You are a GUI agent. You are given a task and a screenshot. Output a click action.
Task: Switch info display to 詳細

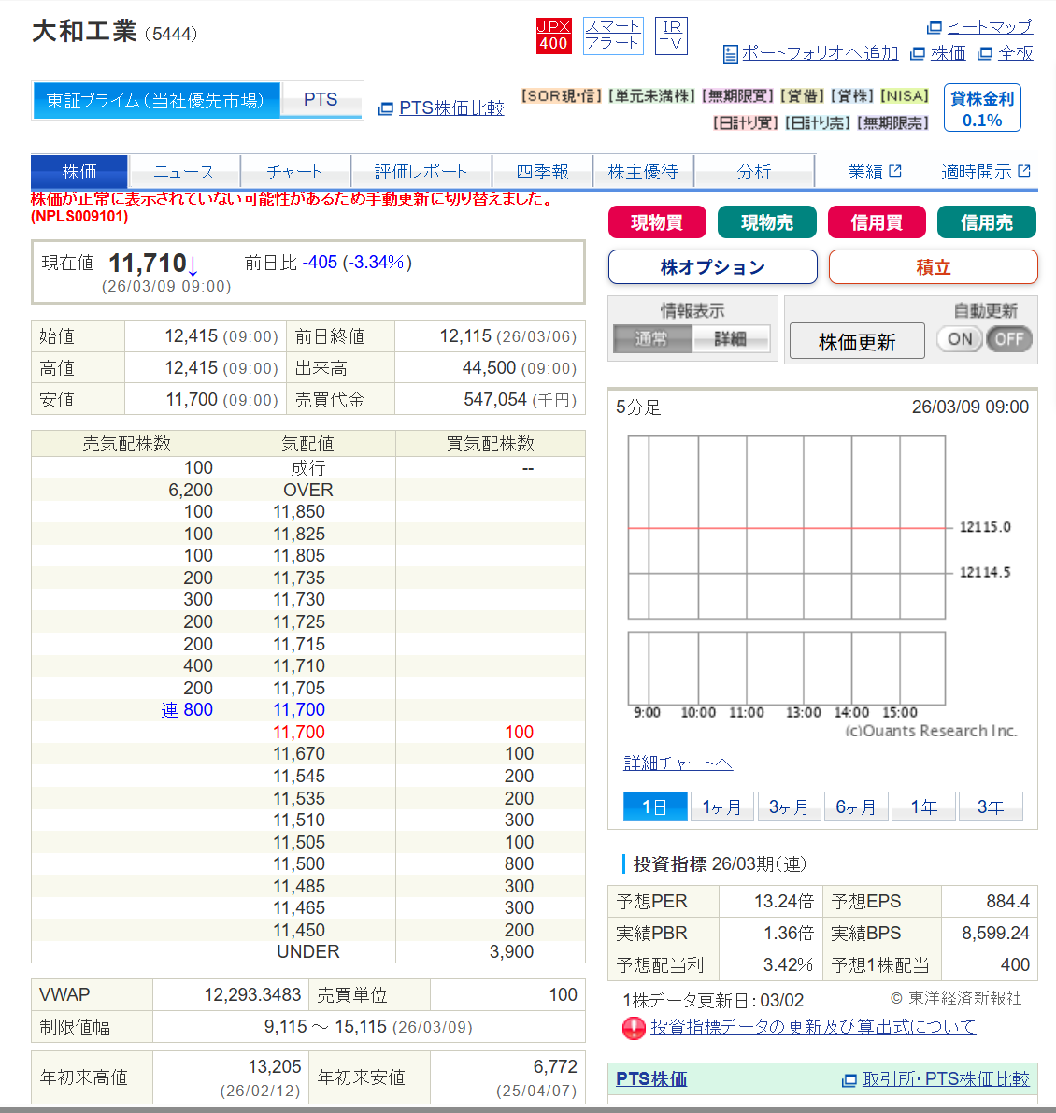click(x=731, y=339)
